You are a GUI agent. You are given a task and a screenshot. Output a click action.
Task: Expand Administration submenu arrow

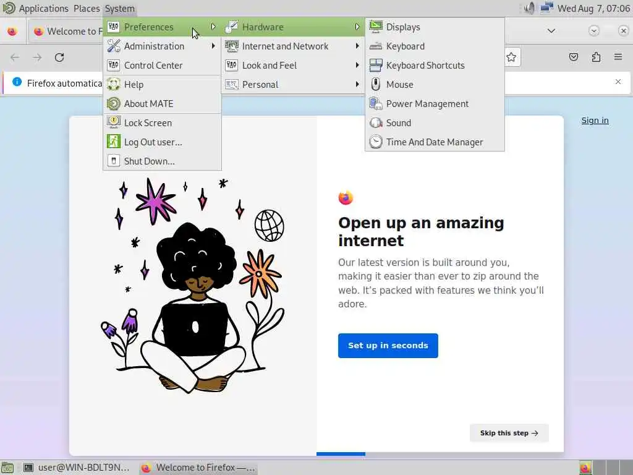213,46
